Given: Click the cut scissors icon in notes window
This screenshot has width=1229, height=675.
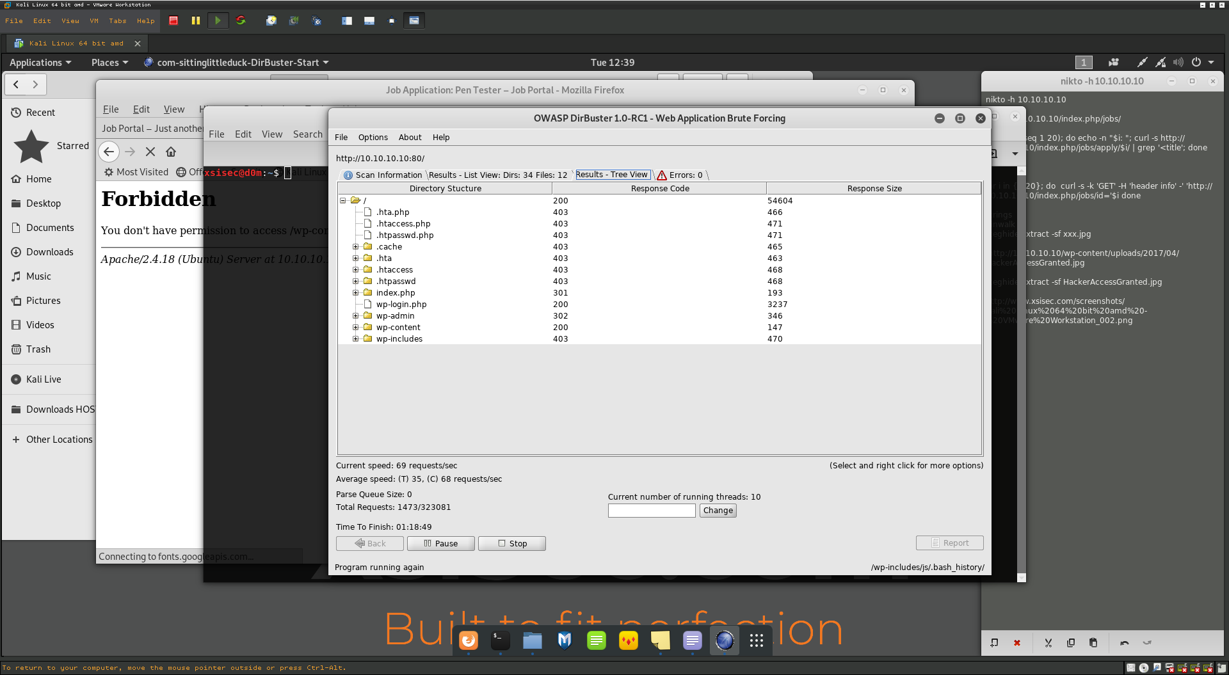Looking at the screenshot, I should click(1048, 643).
